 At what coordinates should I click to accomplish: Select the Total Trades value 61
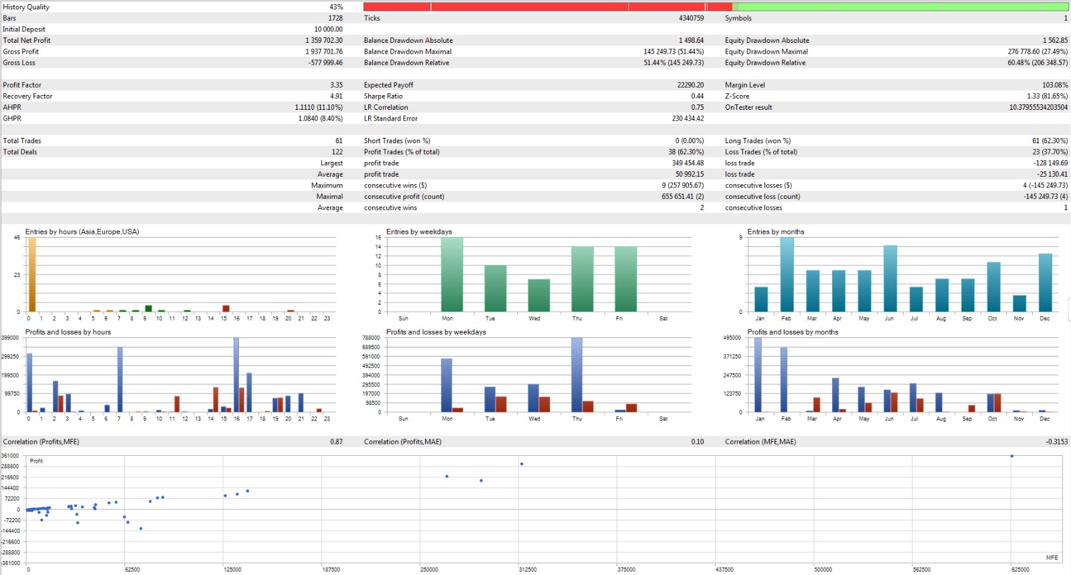point(339,141)
